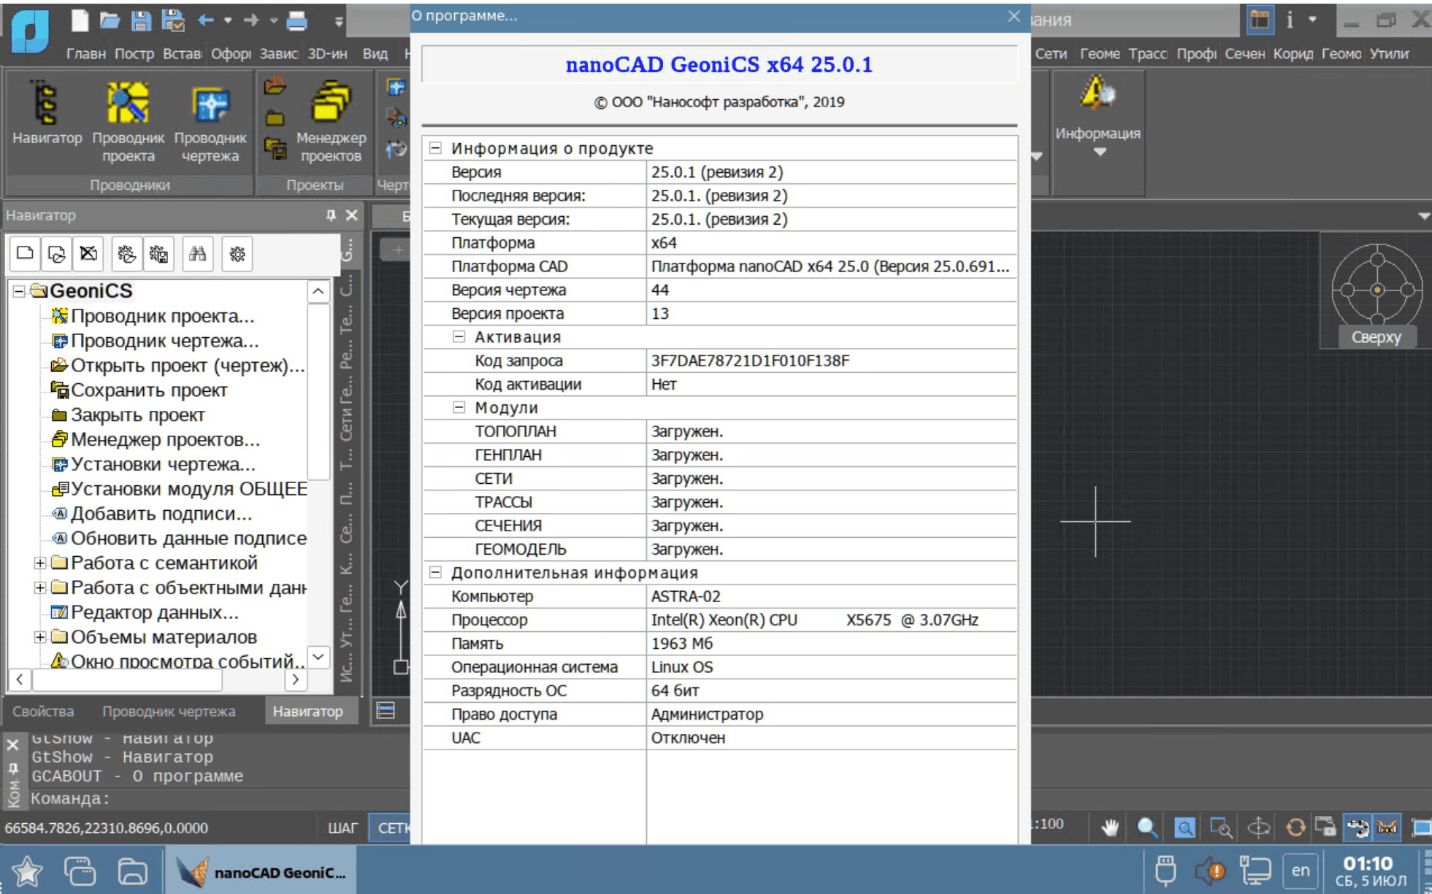1432x894 pixels.
Task: Pin the Навигатор panel
Action: coord(331,215)
